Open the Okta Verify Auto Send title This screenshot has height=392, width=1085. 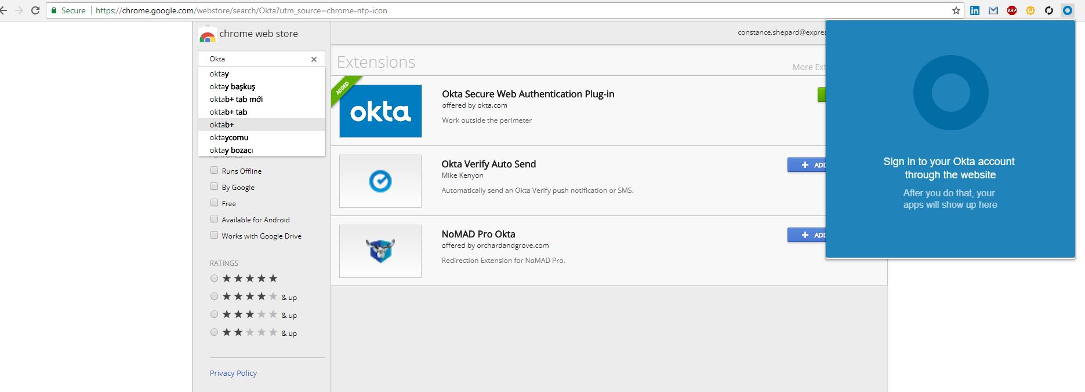click(x=488, y=164)
